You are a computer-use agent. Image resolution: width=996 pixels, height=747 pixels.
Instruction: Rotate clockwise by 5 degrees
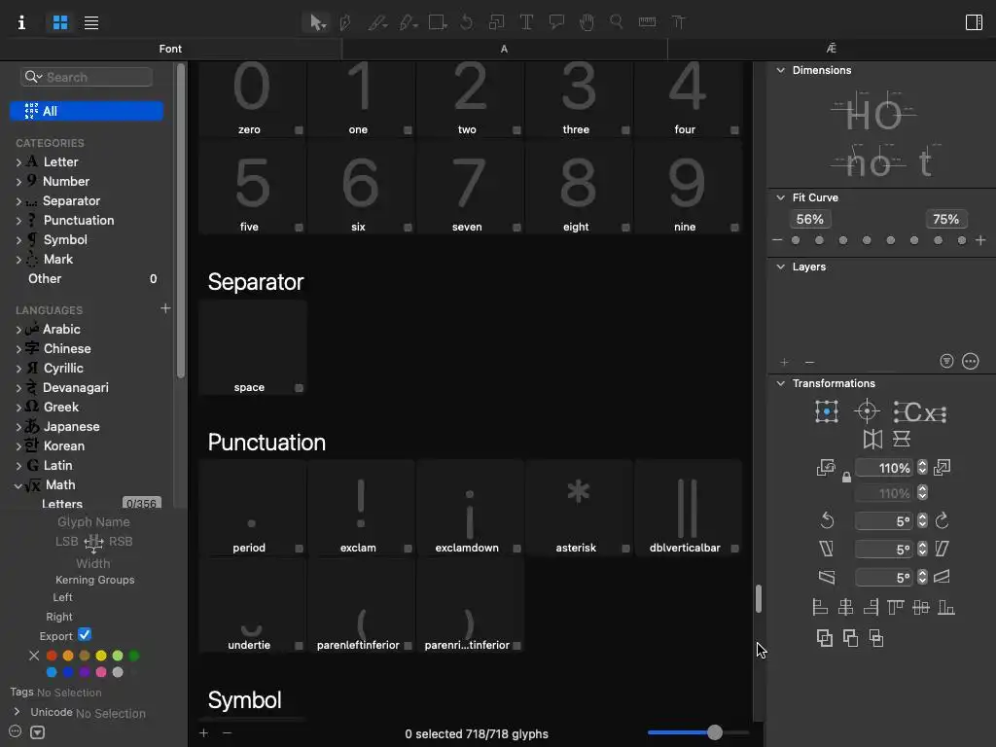(x=942, y=521)
